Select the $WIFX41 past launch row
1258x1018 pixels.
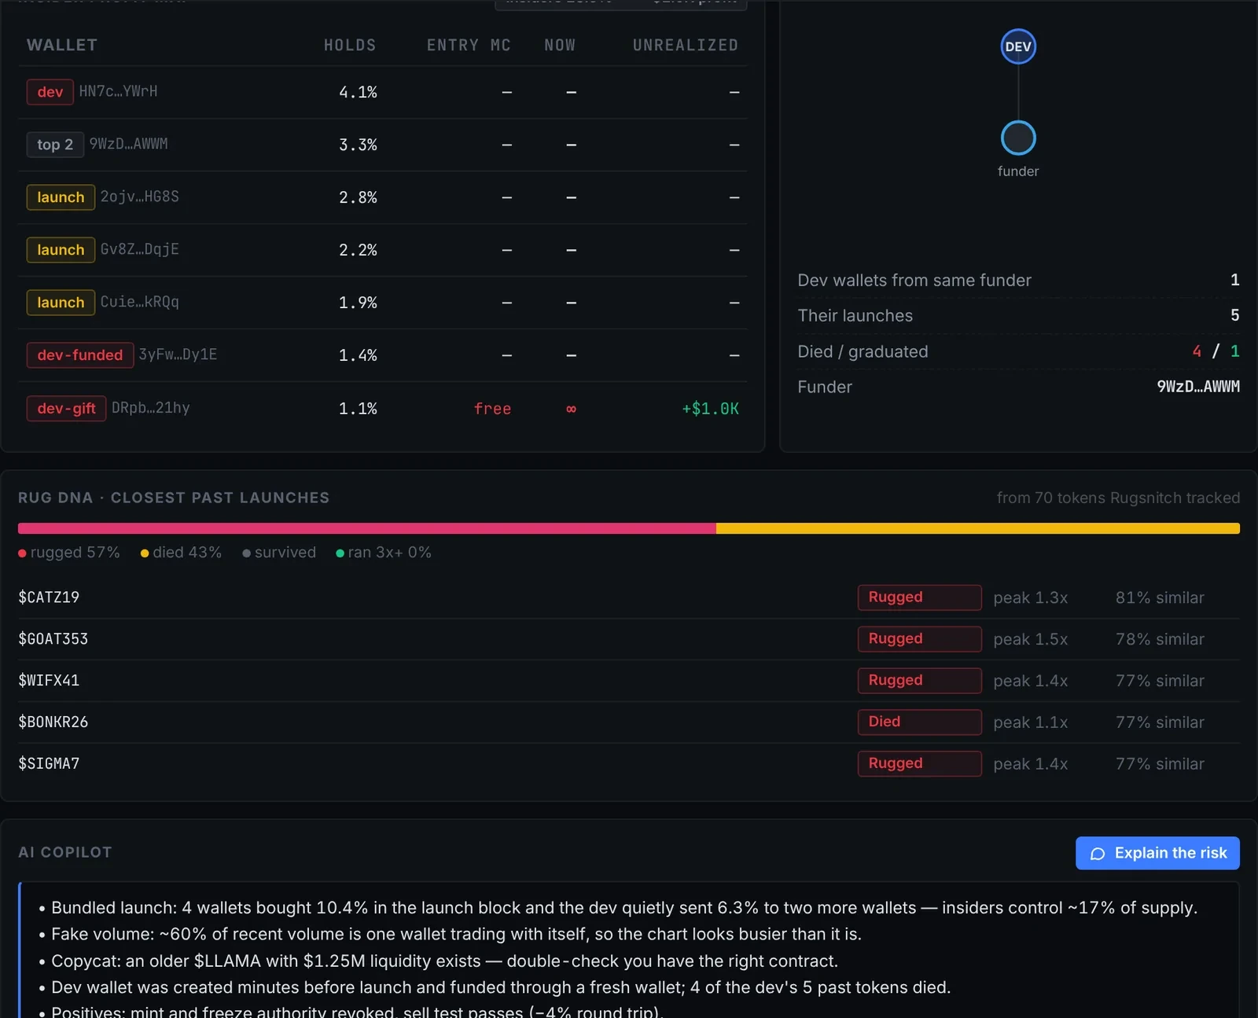click(629, 681)
